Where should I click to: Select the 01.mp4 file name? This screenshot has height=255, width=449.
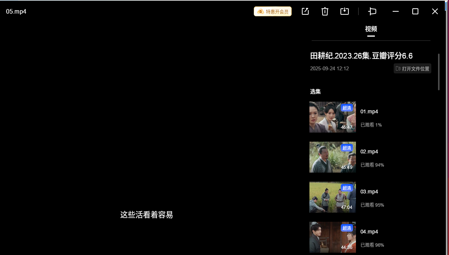(x=369, y=112)
